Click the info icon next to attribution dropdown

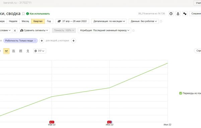coord(133,30)
